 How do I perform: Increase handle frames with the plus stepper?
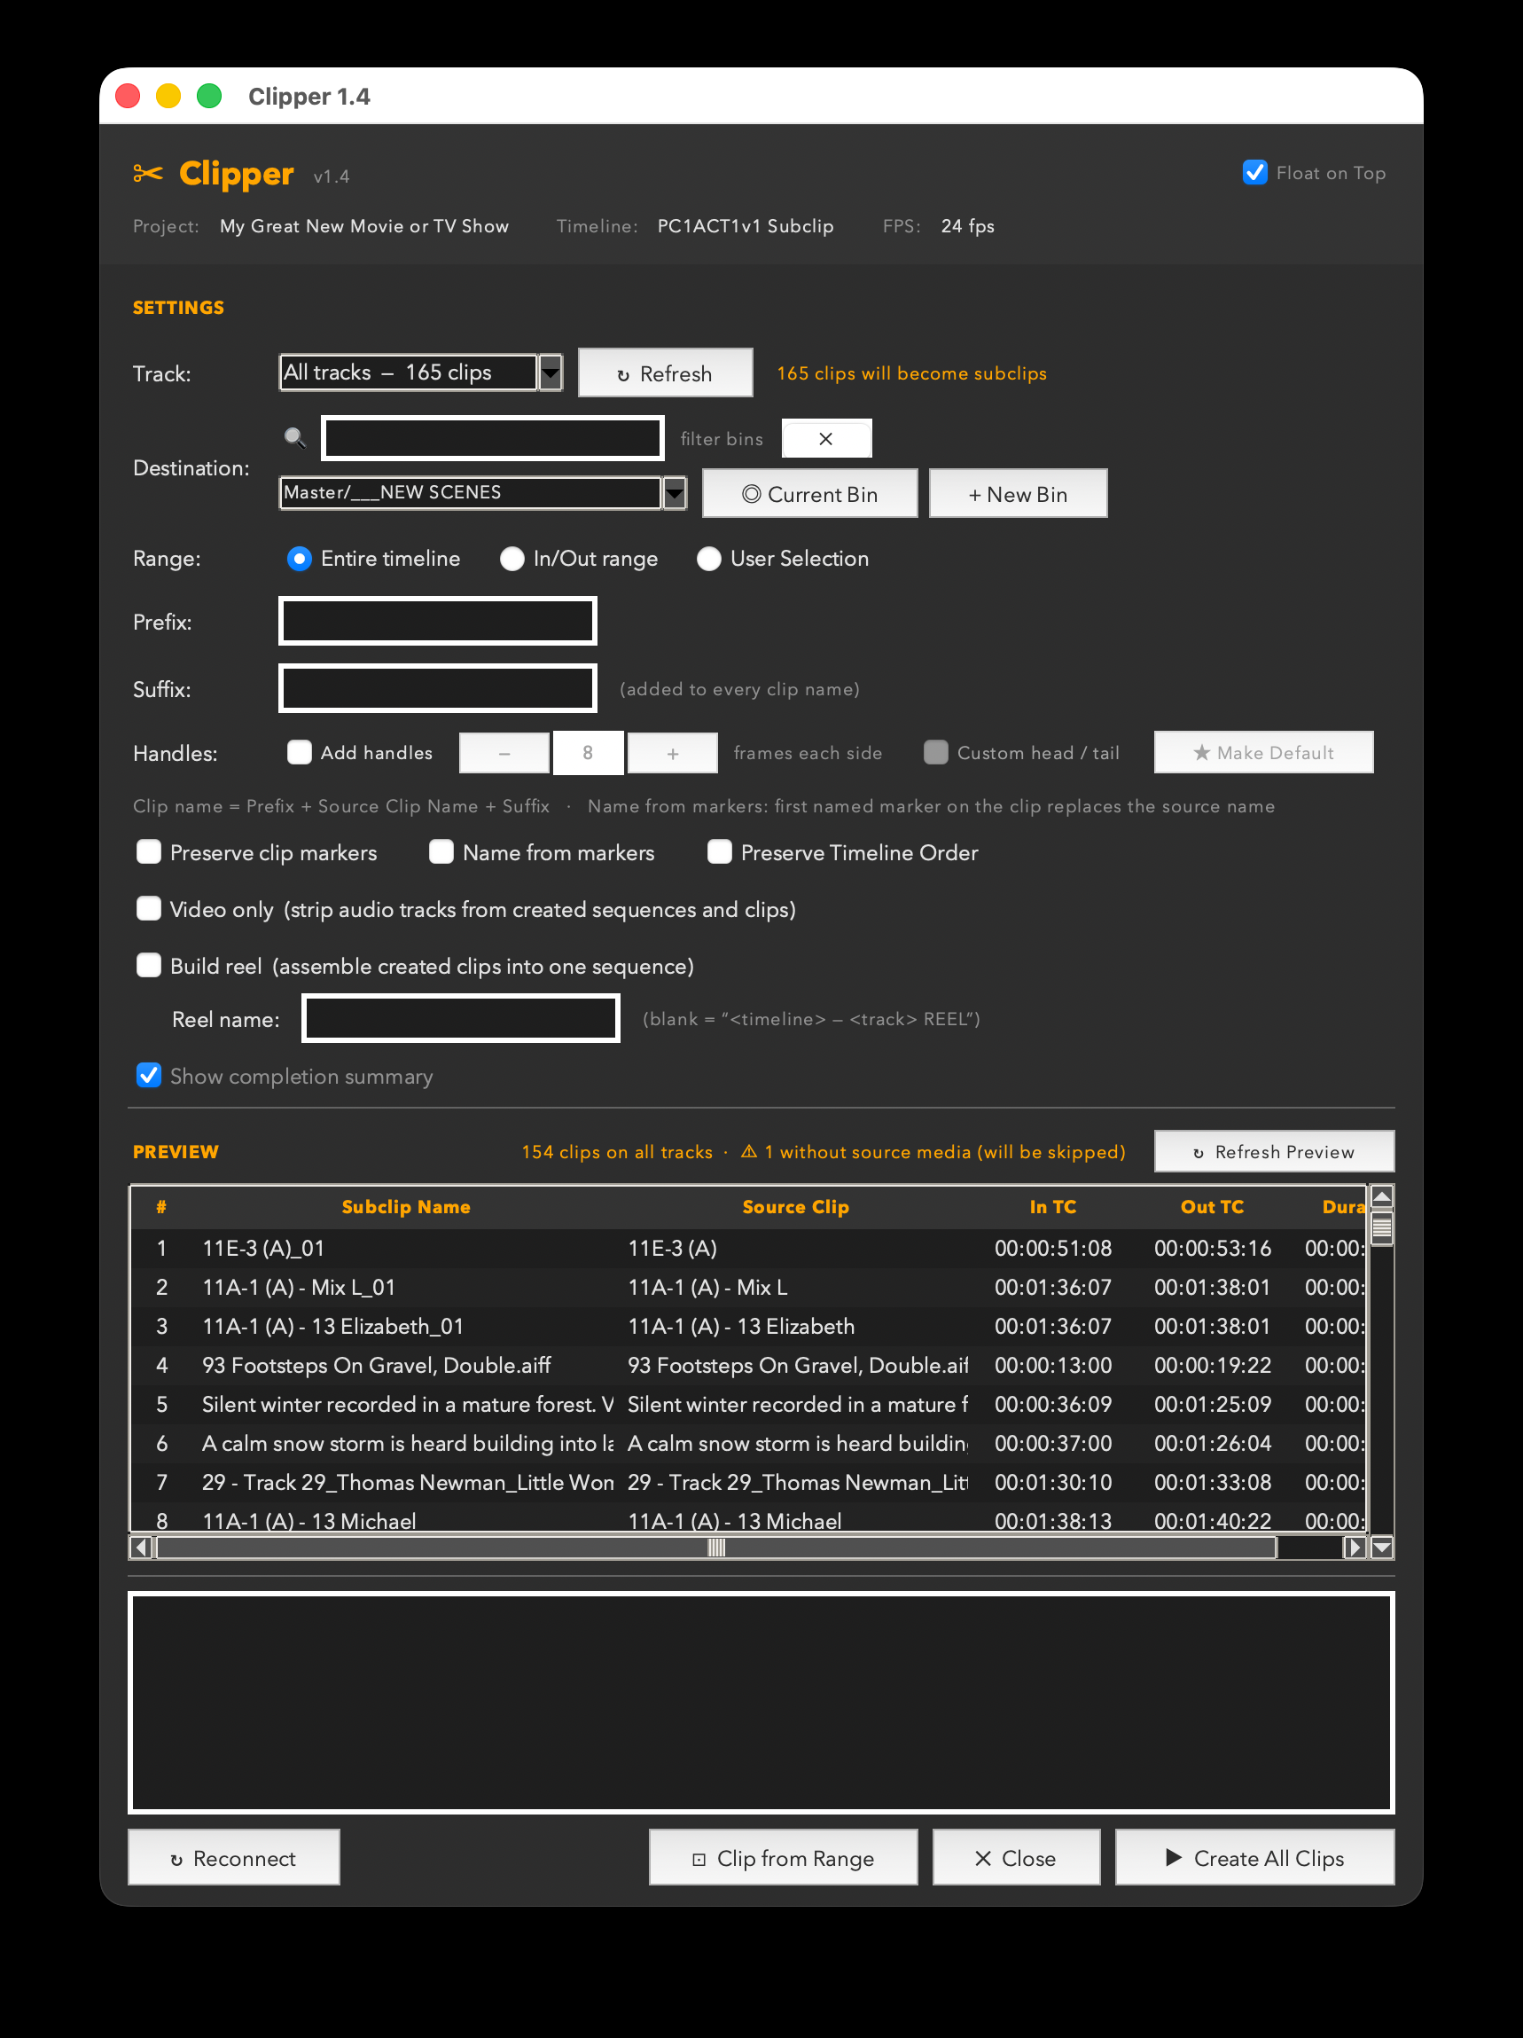pyautogui.click(x=672, y=753)
